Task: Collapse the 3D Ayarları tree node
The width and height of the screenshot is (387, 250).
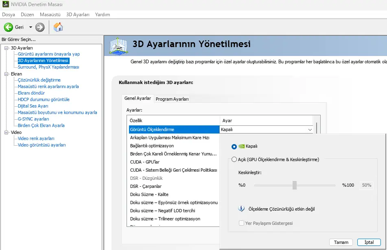Action: tap(6, 48)
